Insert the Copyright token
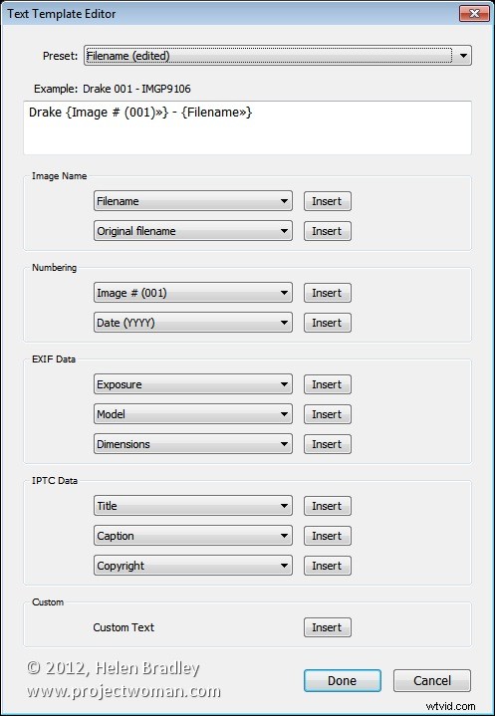 [328, 566]
